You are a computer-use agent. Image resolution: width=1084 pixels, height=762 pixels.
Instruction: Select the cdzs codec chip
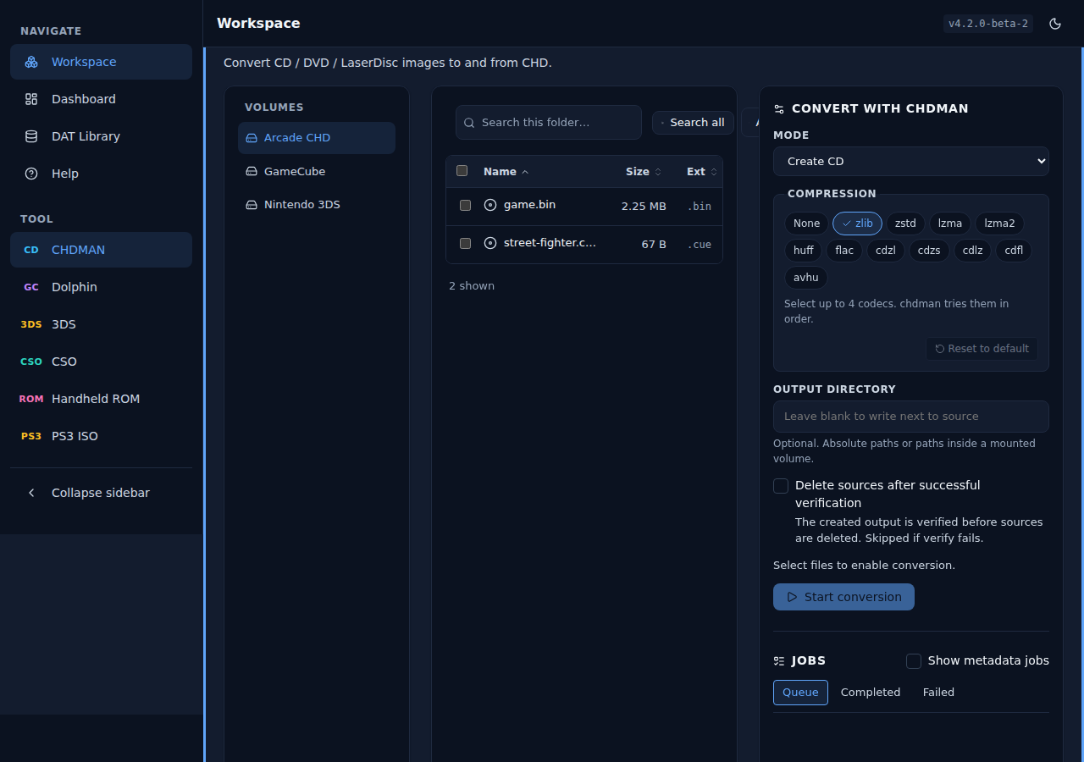click(x=929, y=251)
